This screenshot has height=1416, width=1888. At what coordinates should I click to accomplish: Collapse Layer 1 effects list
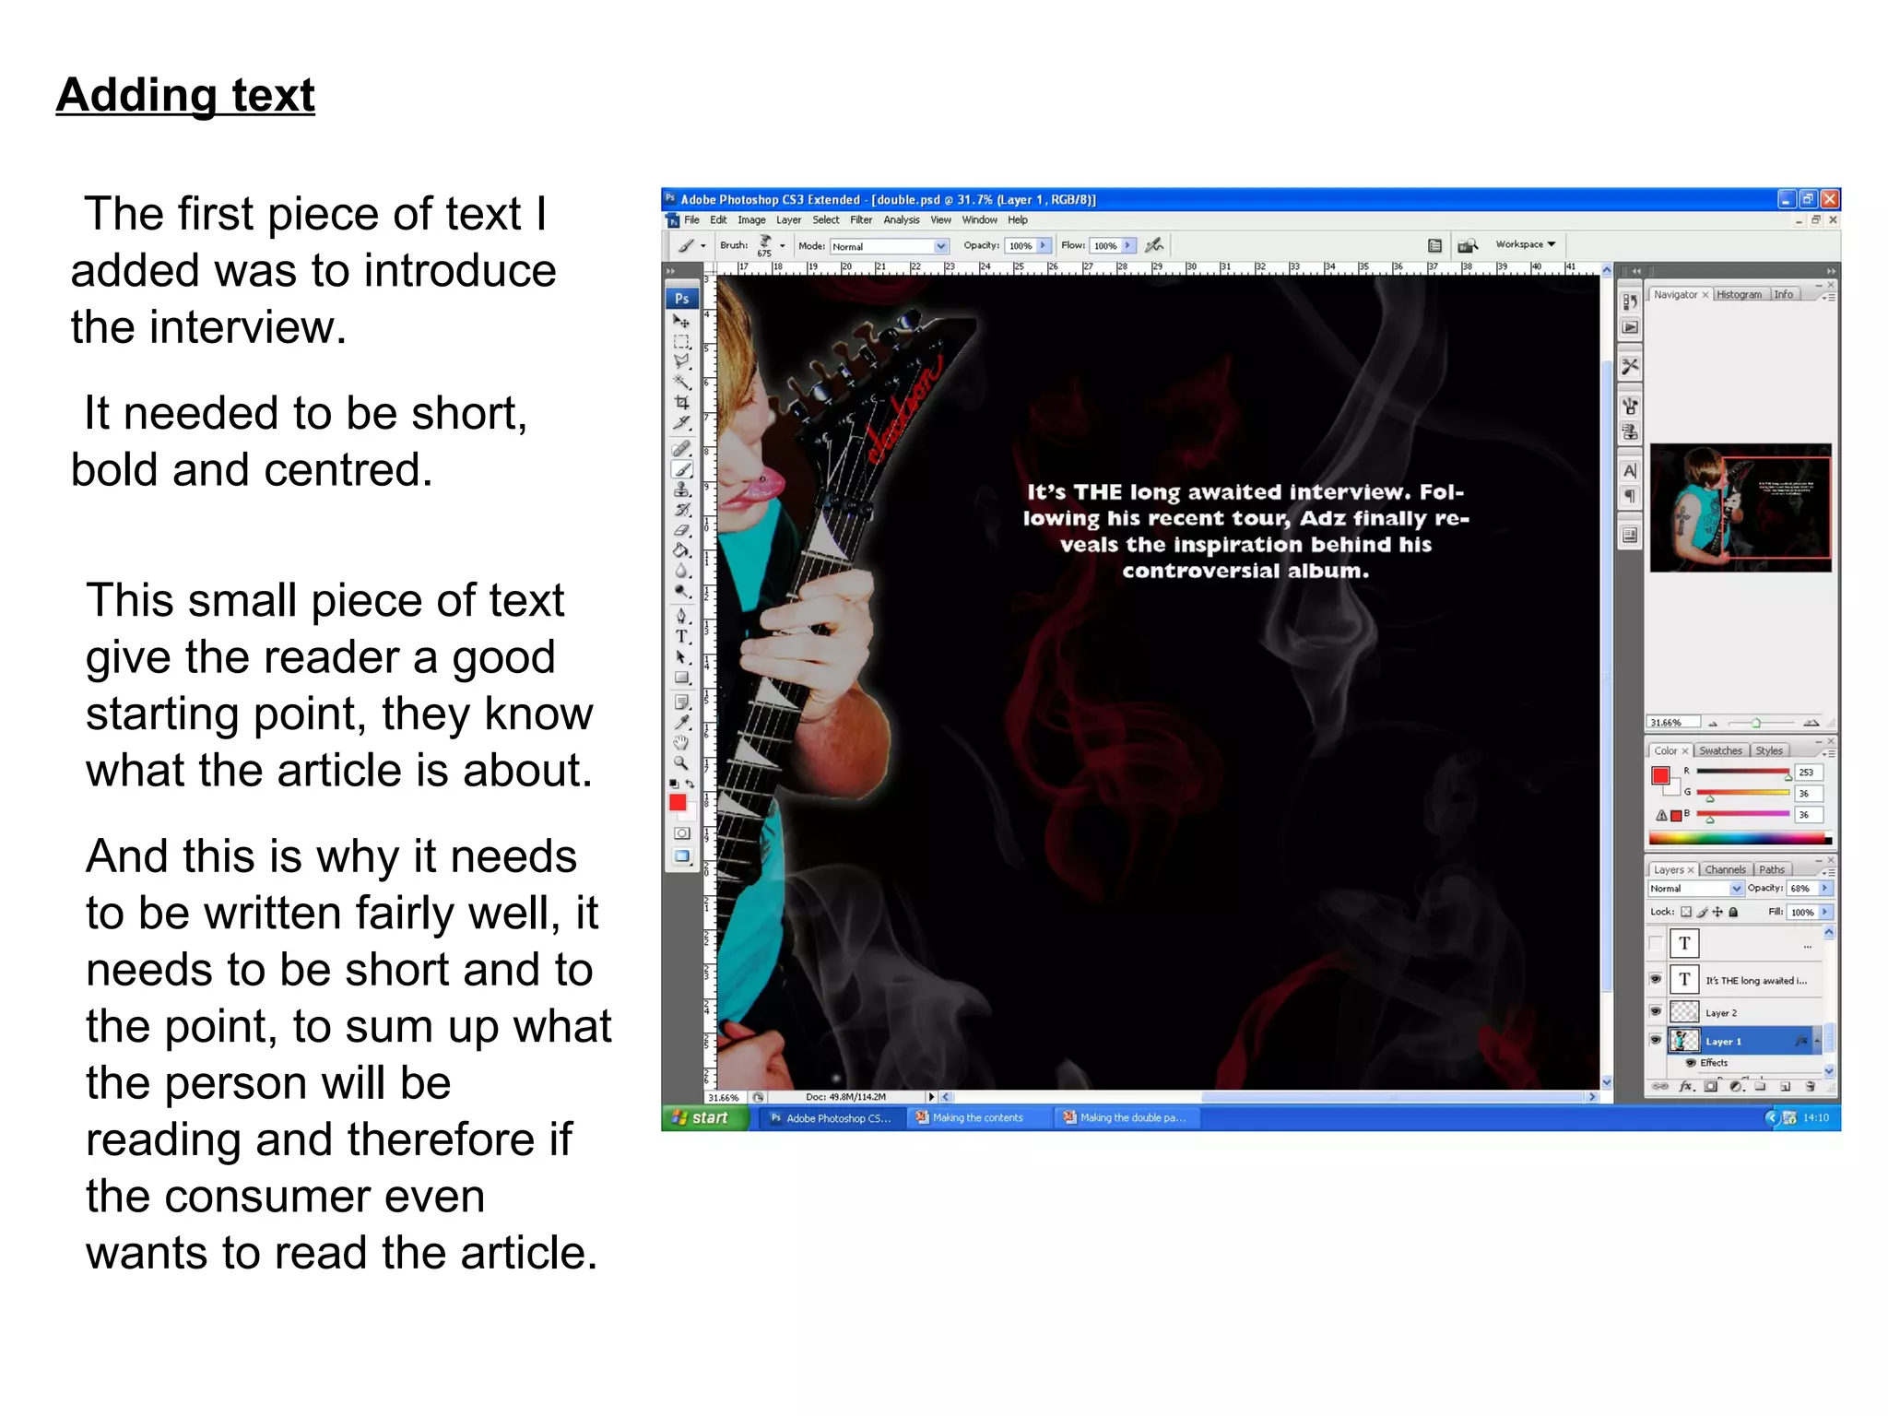[x=1817, y=1040]
